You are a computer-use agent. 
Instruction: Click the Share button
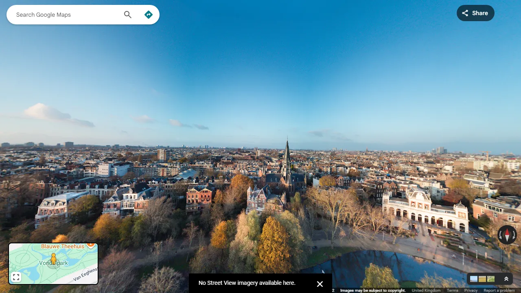click(x=475, y=13)
